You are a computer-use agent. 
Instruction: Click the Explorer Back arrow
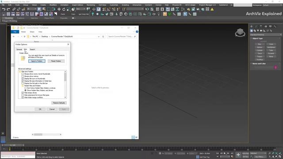pos(14,37)
